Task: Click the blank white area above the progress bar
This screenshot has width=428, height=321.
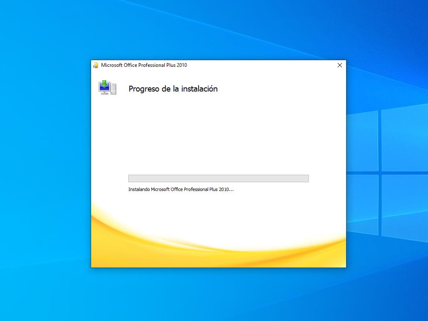Action: 217,134
